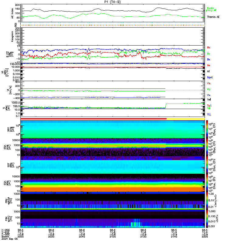Click the 2020 time axis tick label

51,237
